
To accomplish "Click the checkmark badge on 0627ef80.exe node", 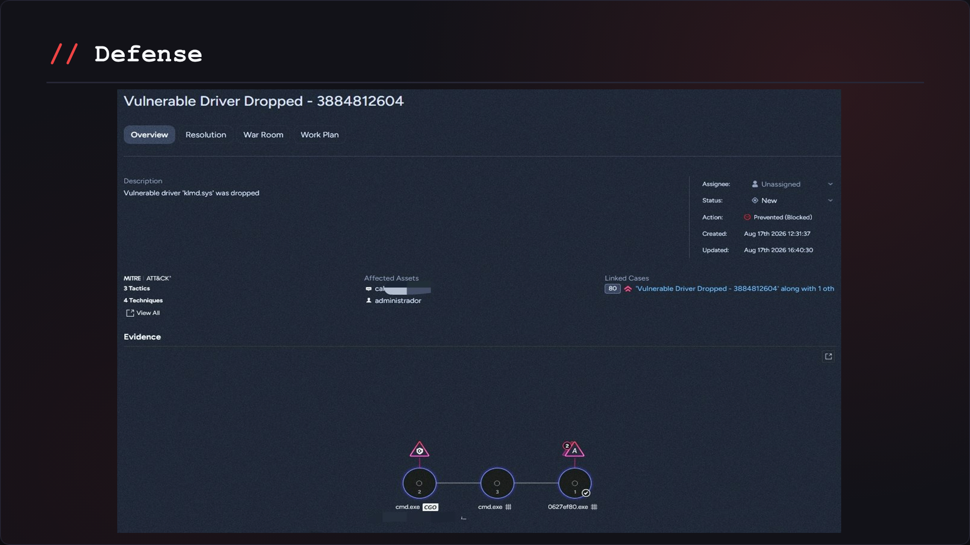I will click(x=586, y=493).
